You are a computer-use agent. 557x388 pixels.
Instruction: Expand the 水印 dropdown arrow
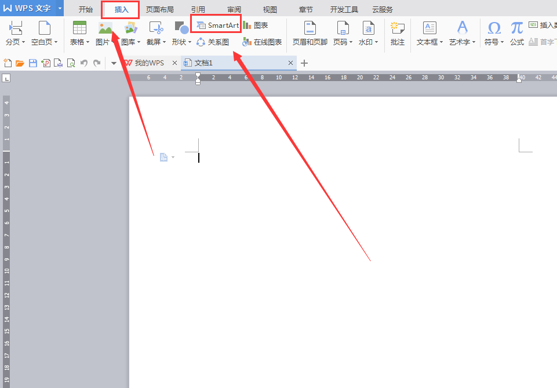[x=377, y=42]
